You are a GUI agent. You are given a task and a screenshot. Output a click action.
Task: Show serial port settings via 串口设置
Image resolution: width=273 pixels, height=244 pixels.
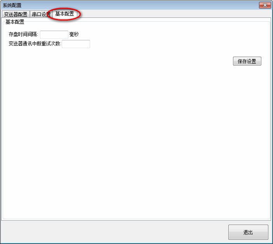tap(41, 14)
